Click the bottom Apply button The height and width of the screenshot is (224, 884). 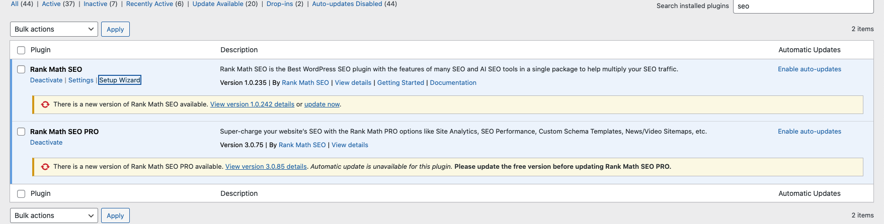coord(115,215)
